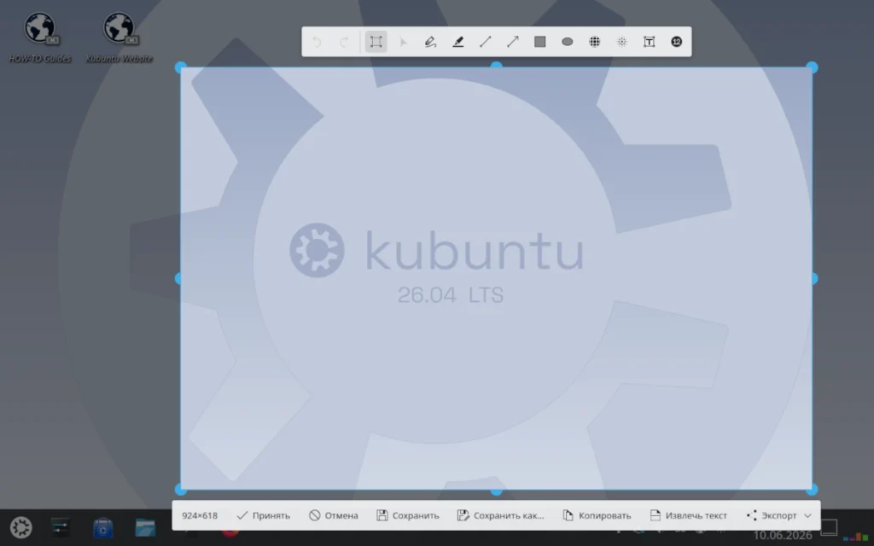Select the Rectangle shape tool
The height and width of the screenshot is (546, 874).
(x=539, y=42)
